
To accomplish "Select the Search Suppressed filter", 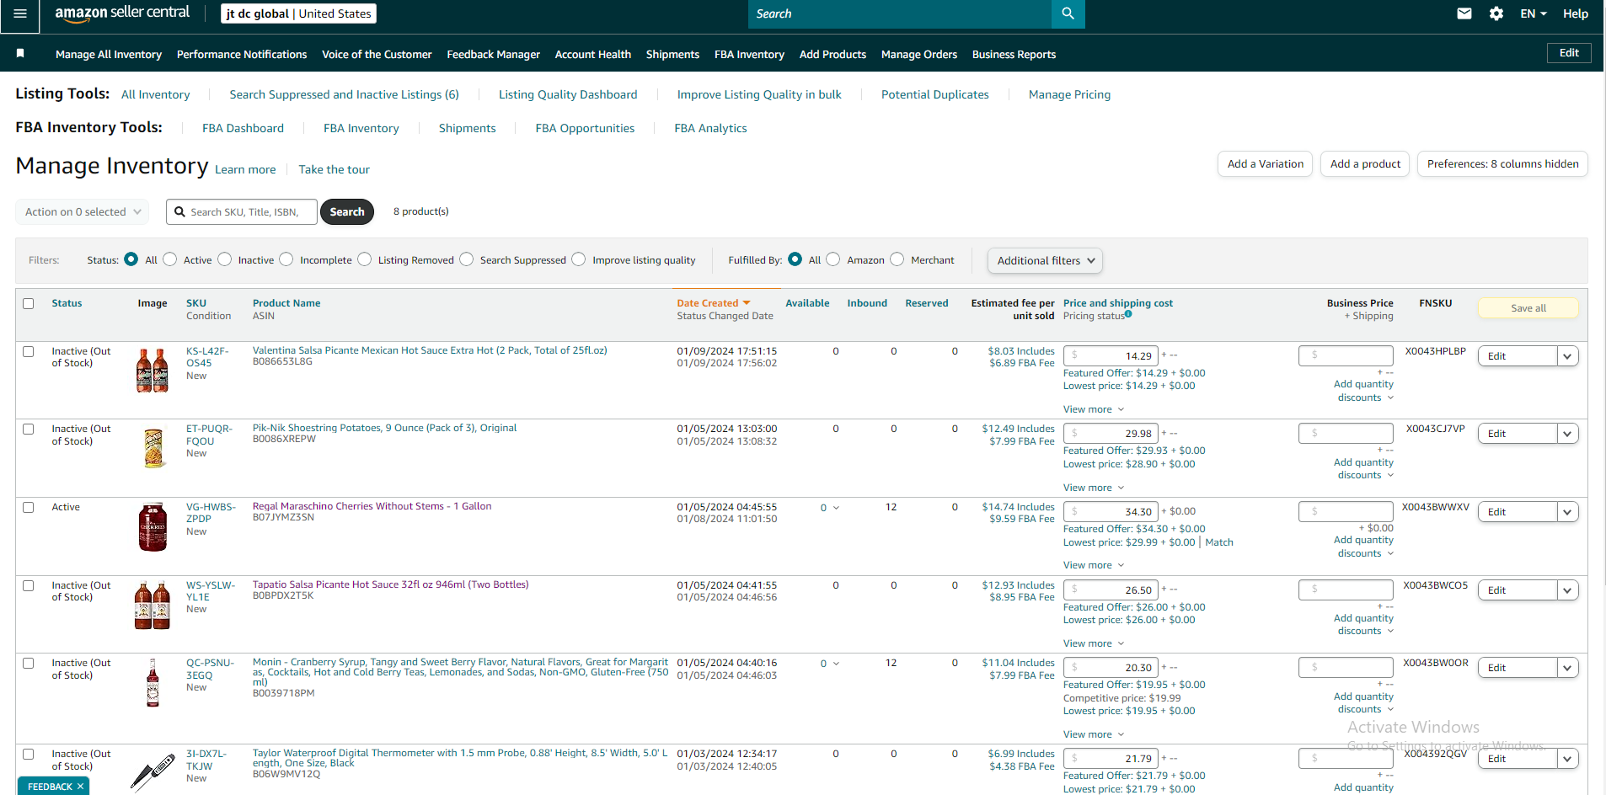I will click(466, 259).
